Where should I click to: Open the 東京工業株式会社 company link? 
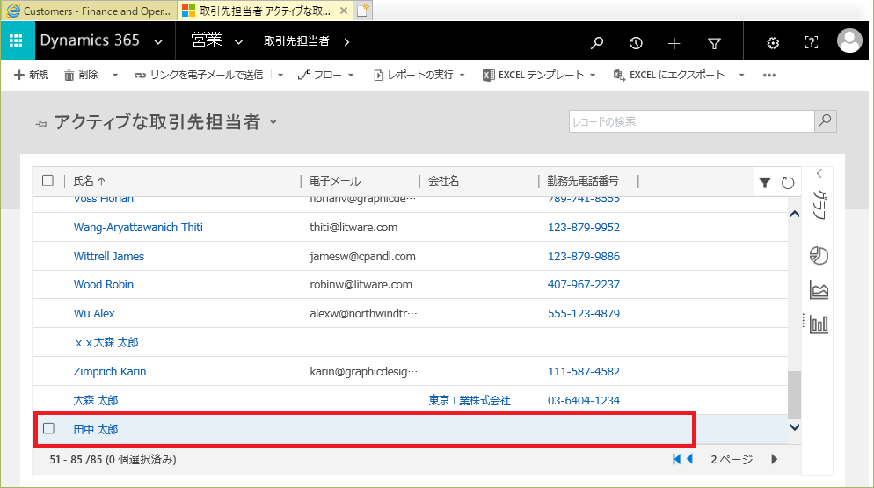click(470, 400)
